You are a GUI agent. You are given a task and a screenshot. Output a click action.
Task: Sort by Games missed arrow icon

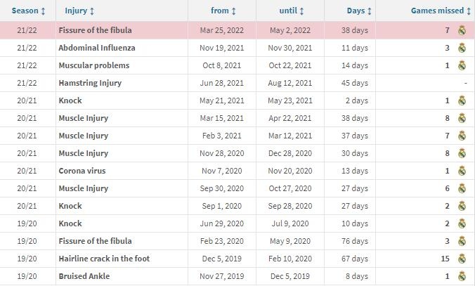coord(469,11)
